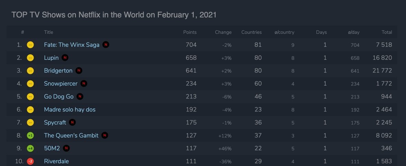Click the yellow no-change badge for Spycraft
The width and height of the screenshot is (406, 166).
pyautogui.click(x=30, y=123)
